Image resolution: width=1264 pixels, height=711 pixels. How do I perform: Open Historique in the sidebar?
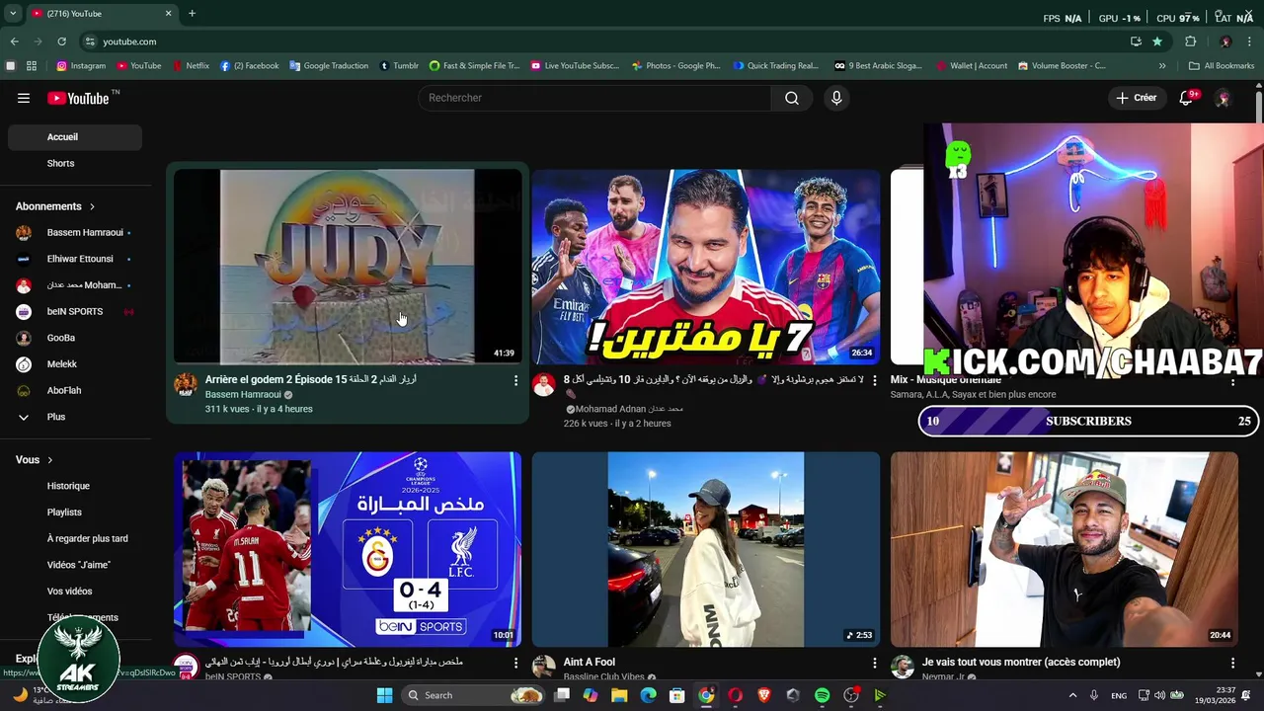click(75, 486)
